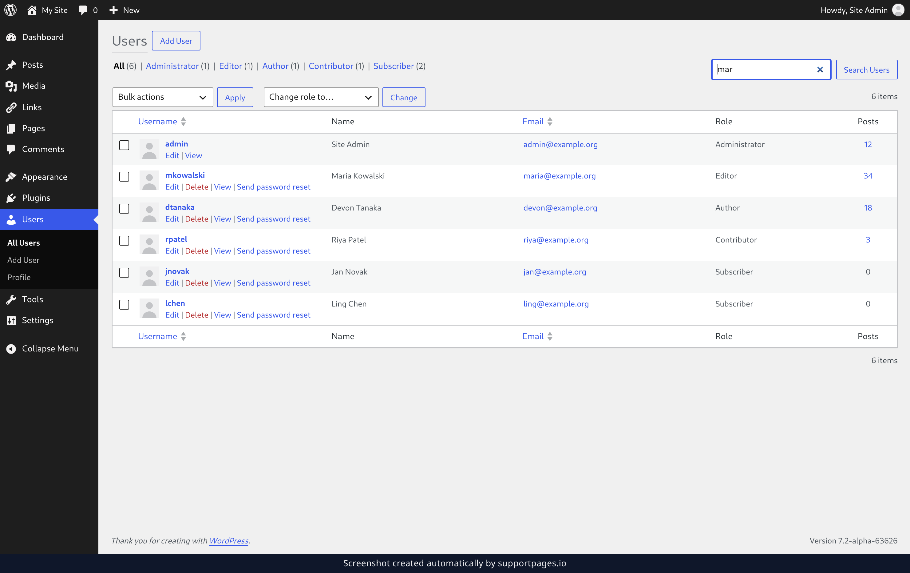Viewport: 910px width, 573px height.
Task: Sort by Username in the top header
Action: click(x=162, y=122)
